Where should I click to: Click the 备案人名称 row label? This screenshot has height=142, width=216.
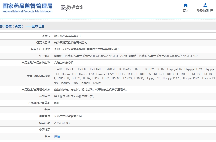click(43, 43)
